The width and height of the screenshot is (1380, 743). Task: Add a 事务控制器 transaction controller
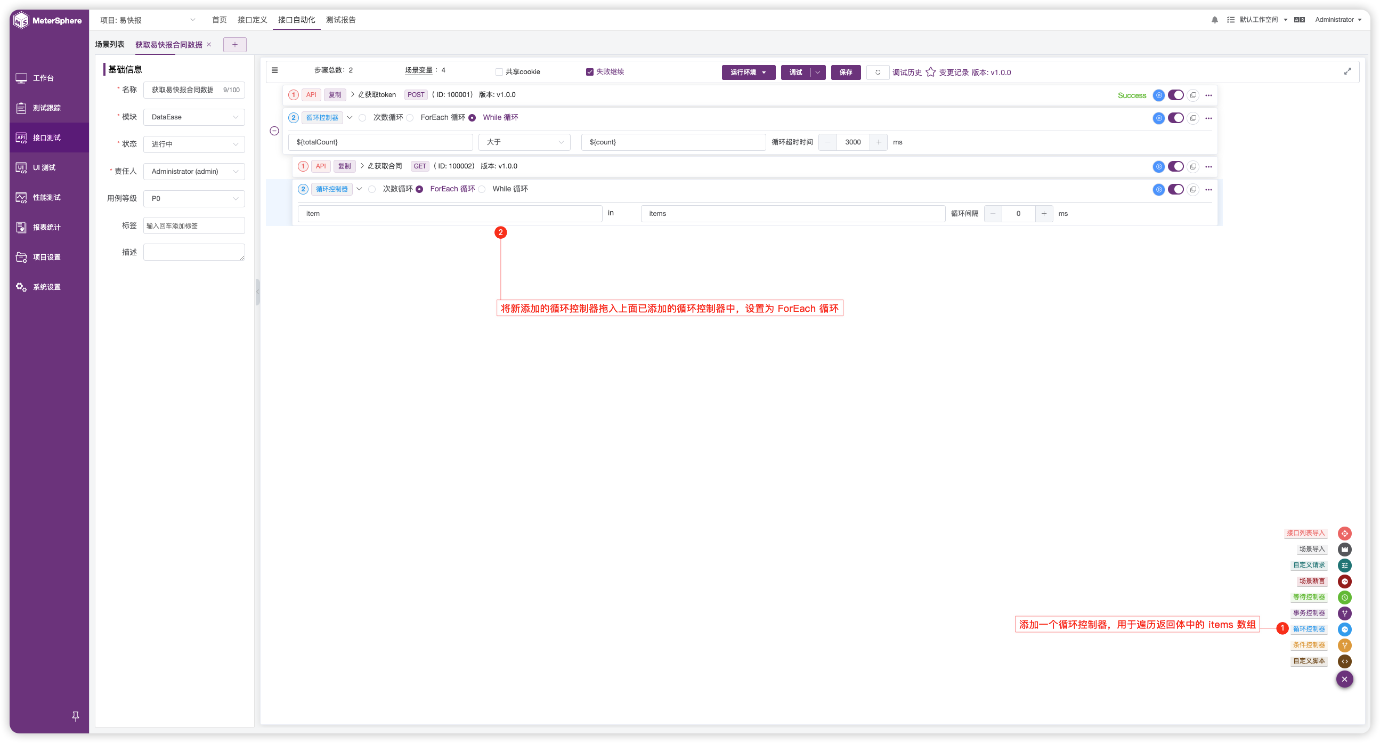coord(1345,613)
